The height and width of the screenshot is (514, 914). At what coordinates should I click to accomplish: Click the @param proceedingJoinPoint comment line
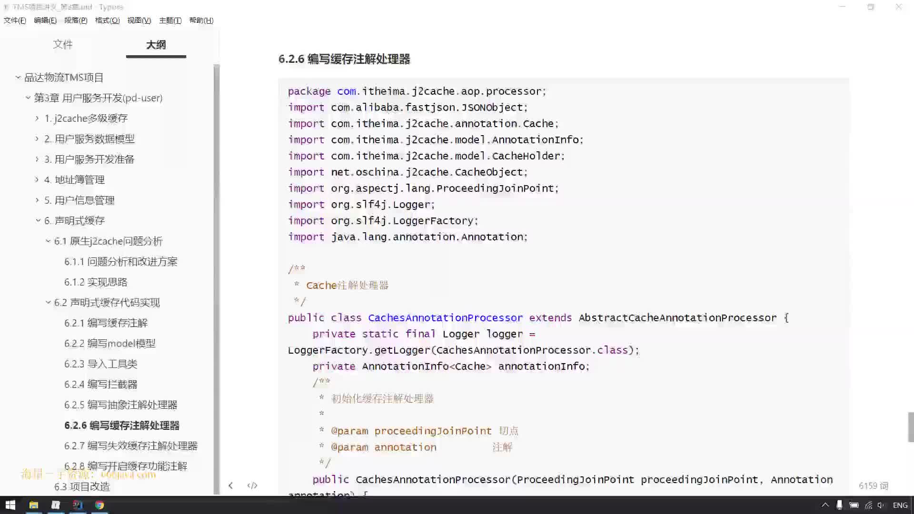click(x=418, y=431)
